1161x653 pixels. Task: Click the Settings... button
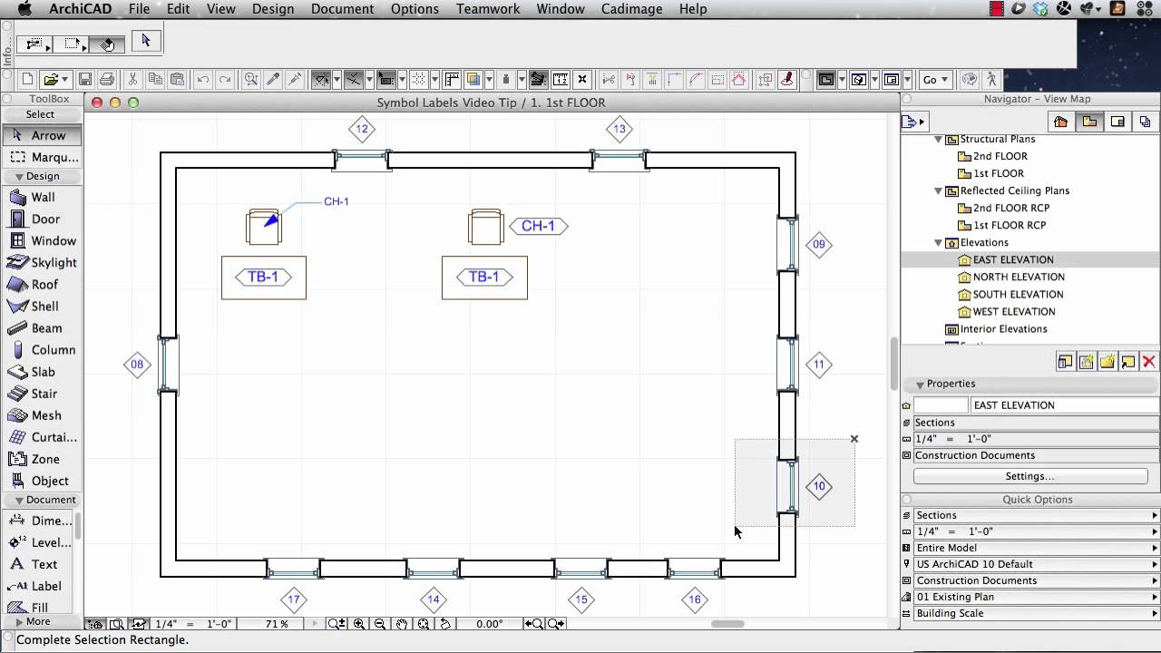1029,476
